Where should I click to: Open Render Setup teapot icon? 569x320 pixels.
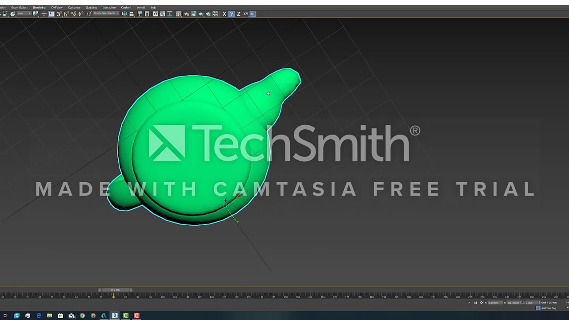click(x=186, y=14)
